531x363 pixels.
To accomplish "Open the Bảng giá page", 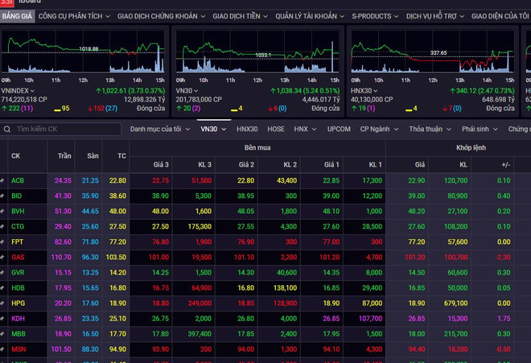I will 17,15.
